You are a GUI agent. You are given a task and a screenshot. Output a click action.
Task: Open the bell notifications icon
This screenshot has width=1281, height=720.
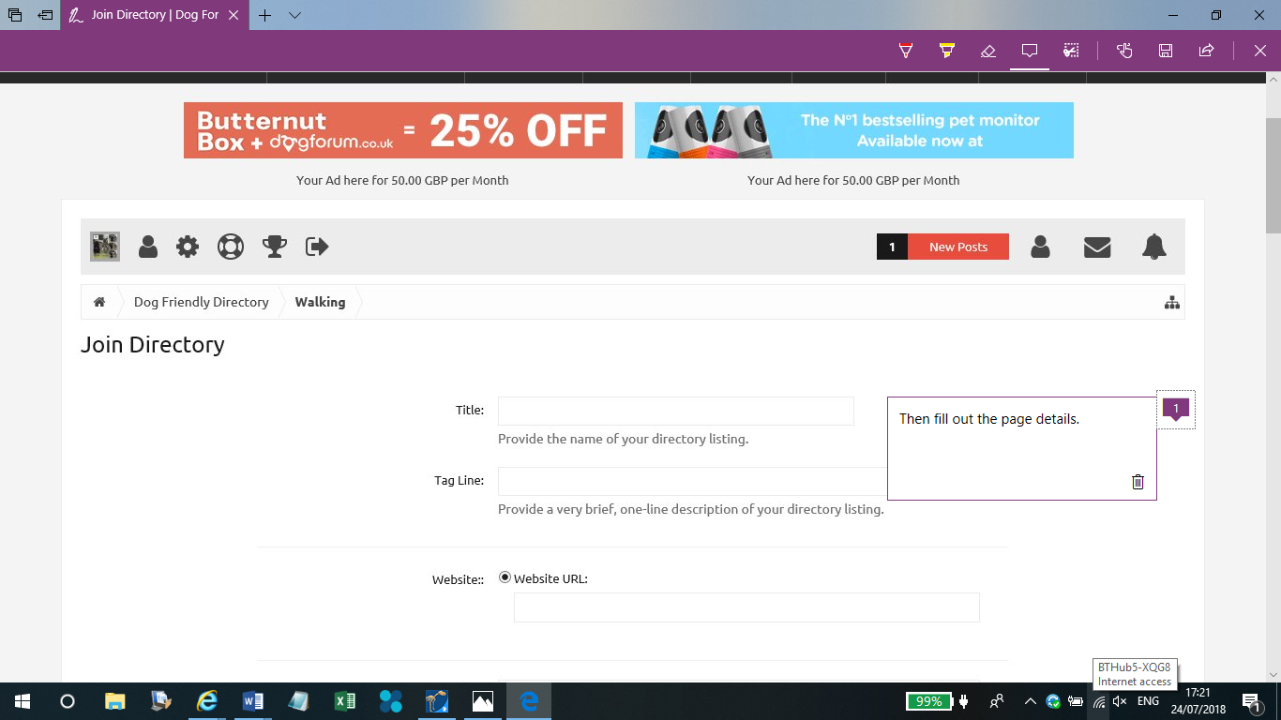pyautogui.click(x=1154, y=247)
